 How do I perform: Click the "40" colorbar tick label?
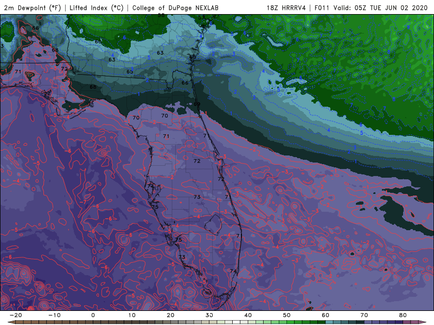(248, 315)
